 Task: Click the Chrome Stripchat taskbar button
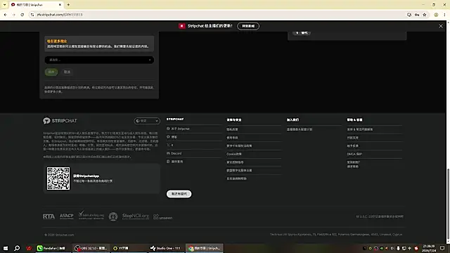click(205, 248)
